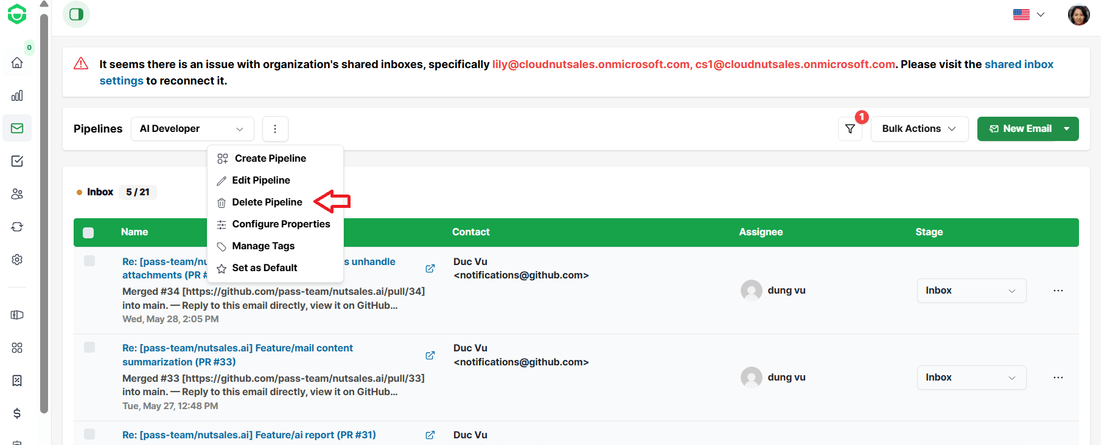Open the report document sidebar icon
This screenshot has height=445, width=1107.
[17, 381]
